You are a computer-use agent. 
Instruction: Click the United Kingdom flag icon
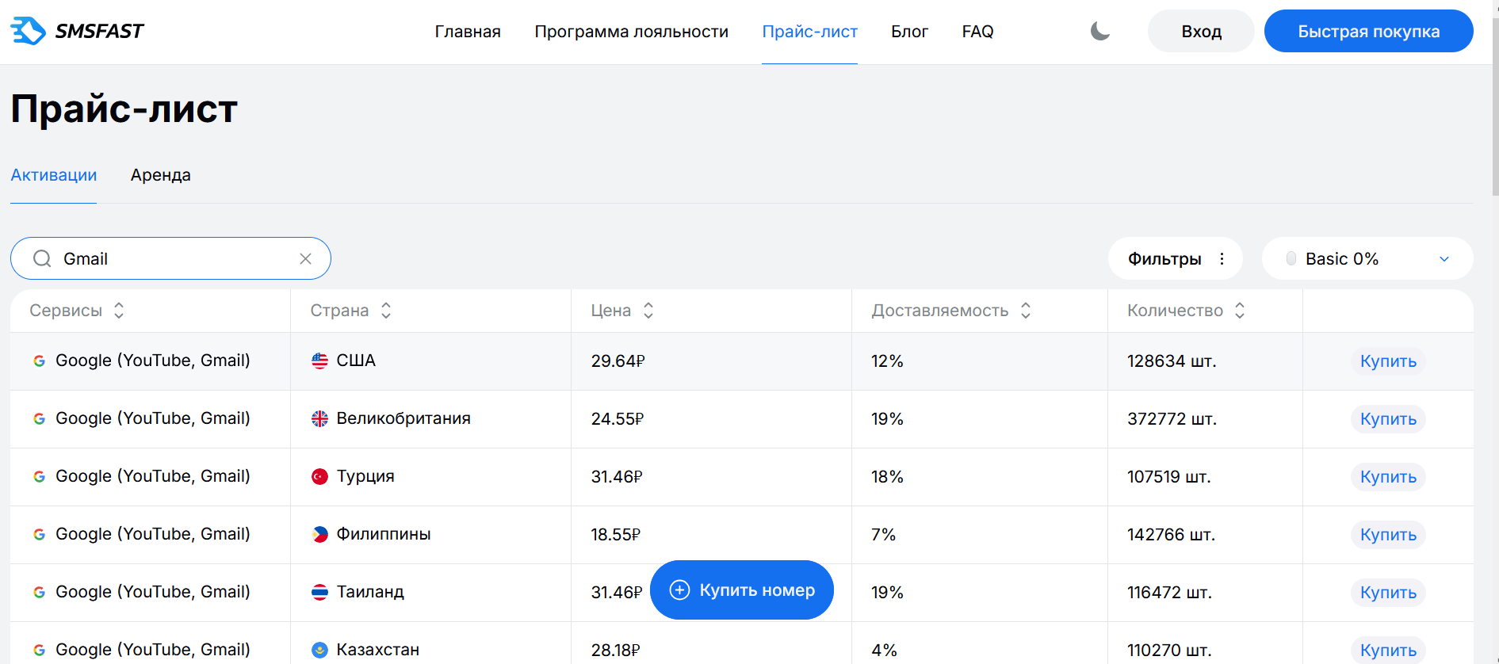tap(319, 419)
